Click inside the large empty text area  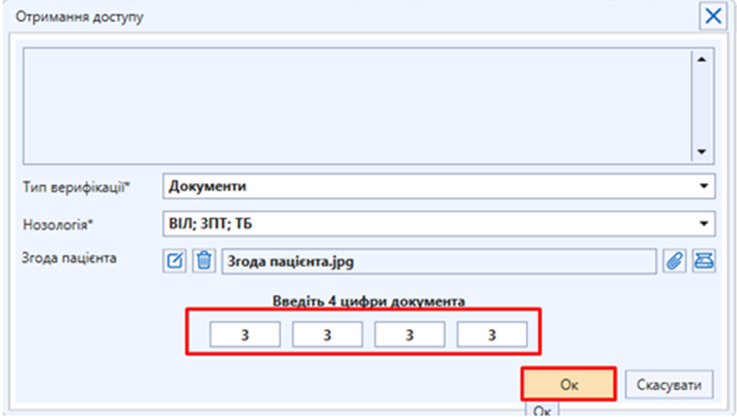click(x=356, y=104)
